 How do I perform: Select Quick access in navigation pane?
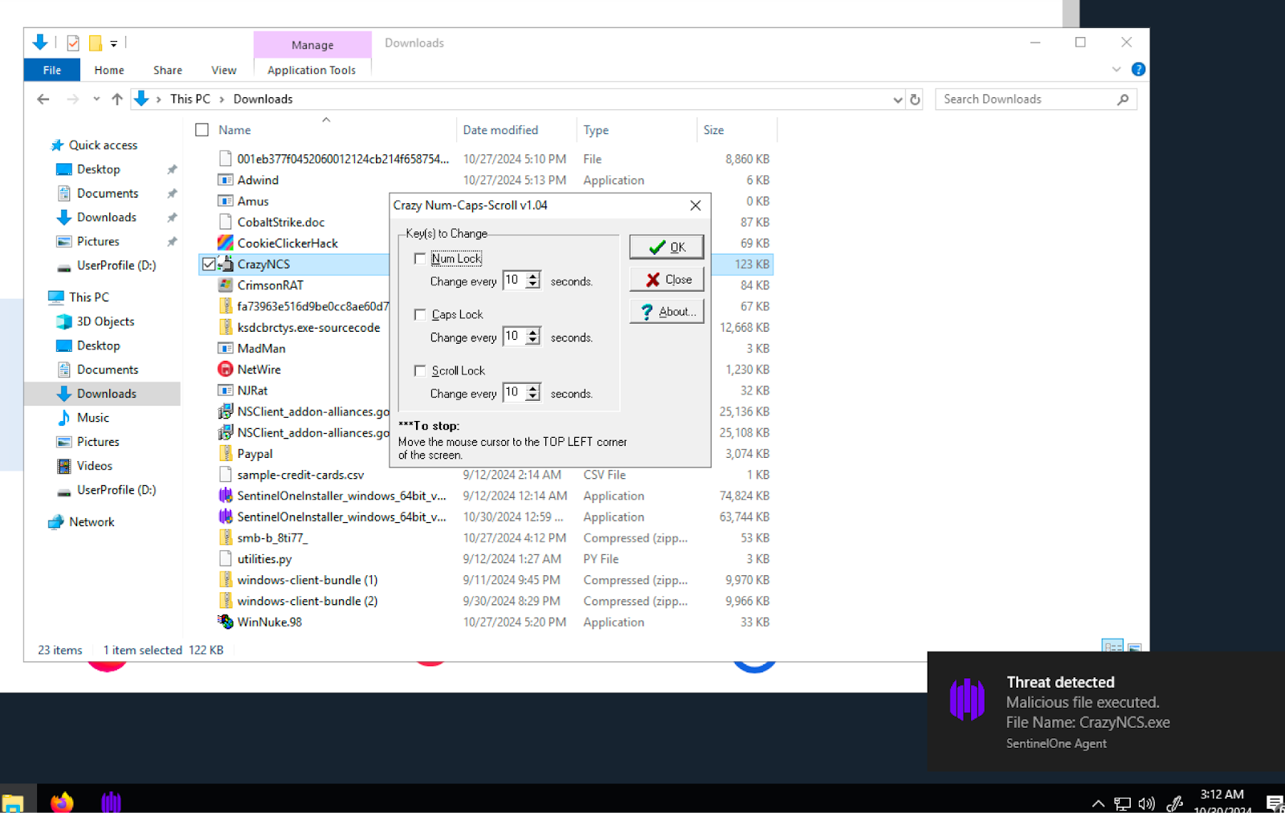(x=103, y=145)
